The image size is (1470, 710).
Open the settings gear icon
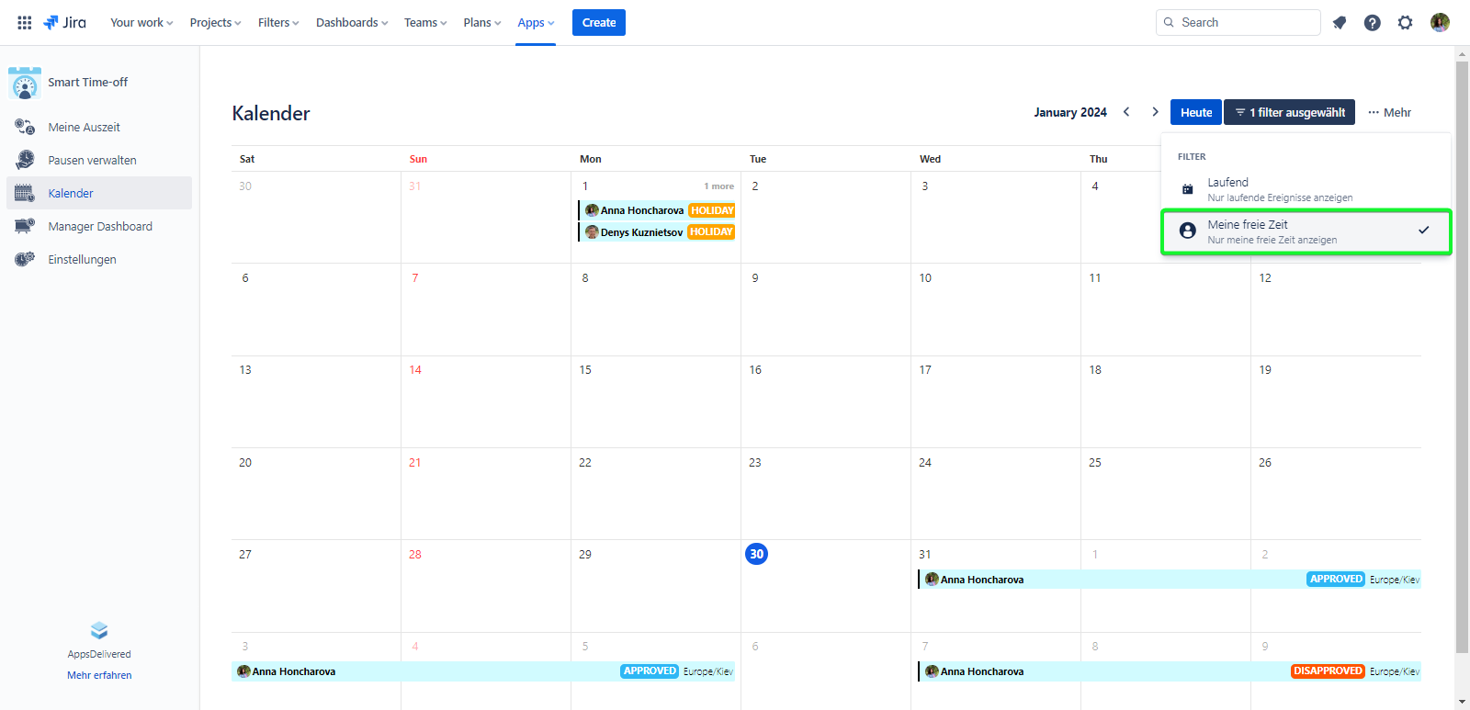point(1405,23)
